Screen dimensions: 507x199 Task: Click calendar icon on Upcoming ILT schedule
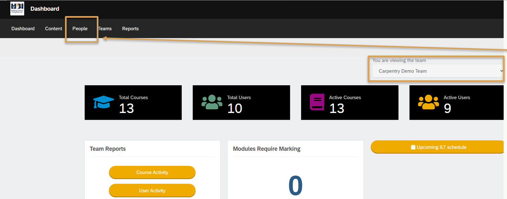click(413, 147)
